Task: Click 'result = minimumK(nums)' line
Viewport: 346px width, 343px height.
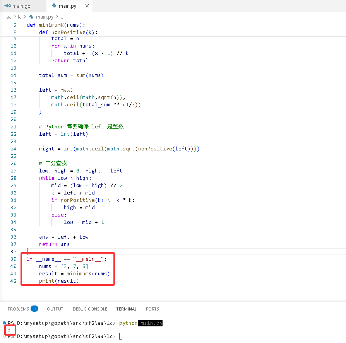Action: point(74,274)
